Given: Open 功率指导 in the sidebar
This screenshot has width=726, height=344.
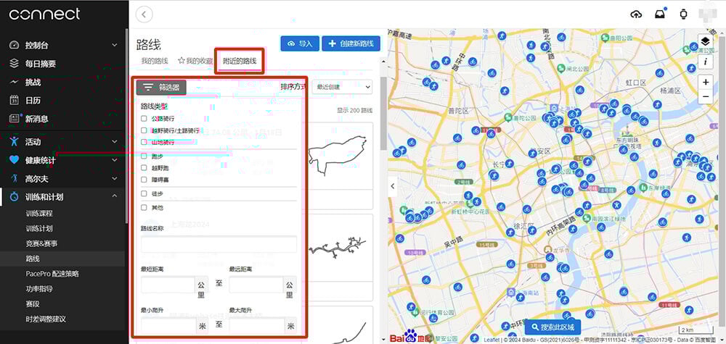Looking at the screenshot, I should pos(39,289).
